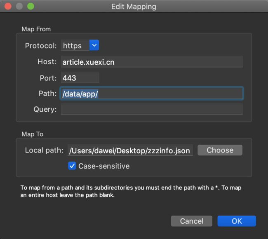Open the Protocol dropdown arrow
Image resolution: width=268 pixels, height=239 pixels.
[94, 45]
